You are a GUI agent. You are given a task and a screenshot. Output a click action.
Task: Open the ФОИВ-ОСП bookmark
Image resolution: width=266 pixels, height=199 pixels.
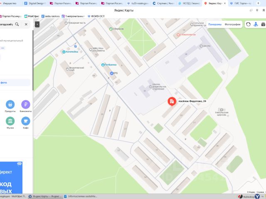[x=96, y=16]
